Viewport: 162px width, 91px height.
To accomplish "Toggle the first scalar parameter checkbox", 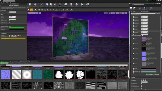I will point(133,16).
